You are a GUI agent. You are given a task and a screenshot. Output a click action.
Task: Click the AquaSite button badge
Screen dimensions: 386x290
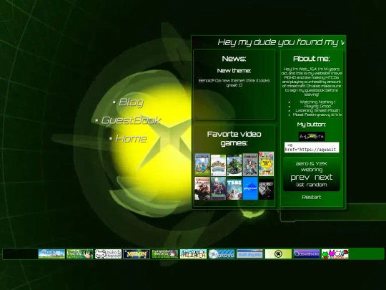coord(312,136)
